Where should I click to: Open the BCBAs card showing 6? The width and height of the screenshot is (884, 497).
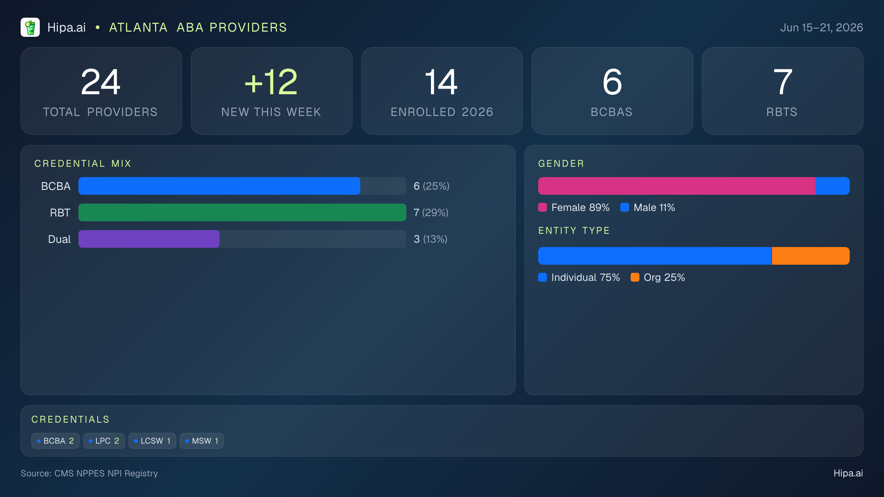coord(612,91)
